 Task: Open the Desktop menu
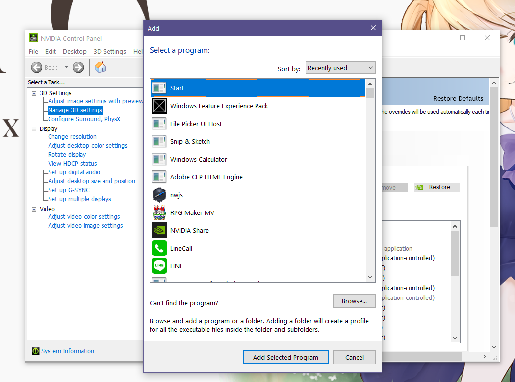tap(75, 51)
